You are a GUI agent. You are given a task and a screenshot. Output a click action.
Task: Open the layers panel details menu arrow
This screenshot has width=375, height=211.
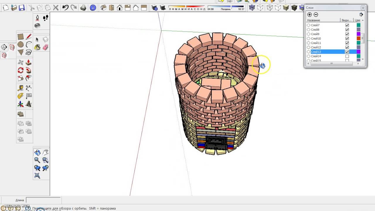(x=361, y=14)
